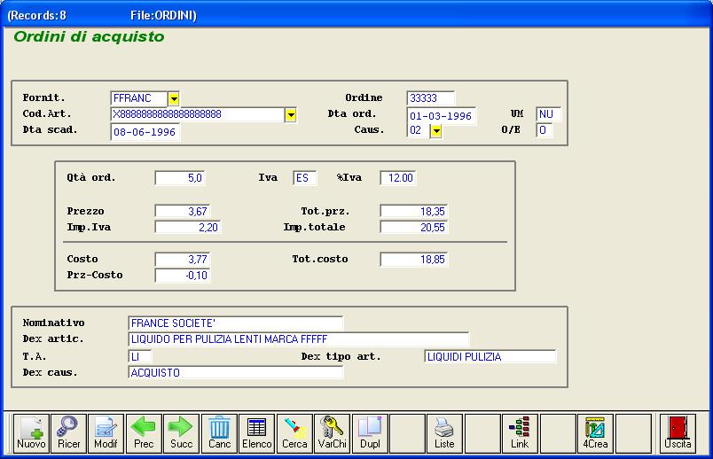Click the UM field showing NU
Image resolution: width=713 pixels, height=459 pixels.
[x=548, y=114]
